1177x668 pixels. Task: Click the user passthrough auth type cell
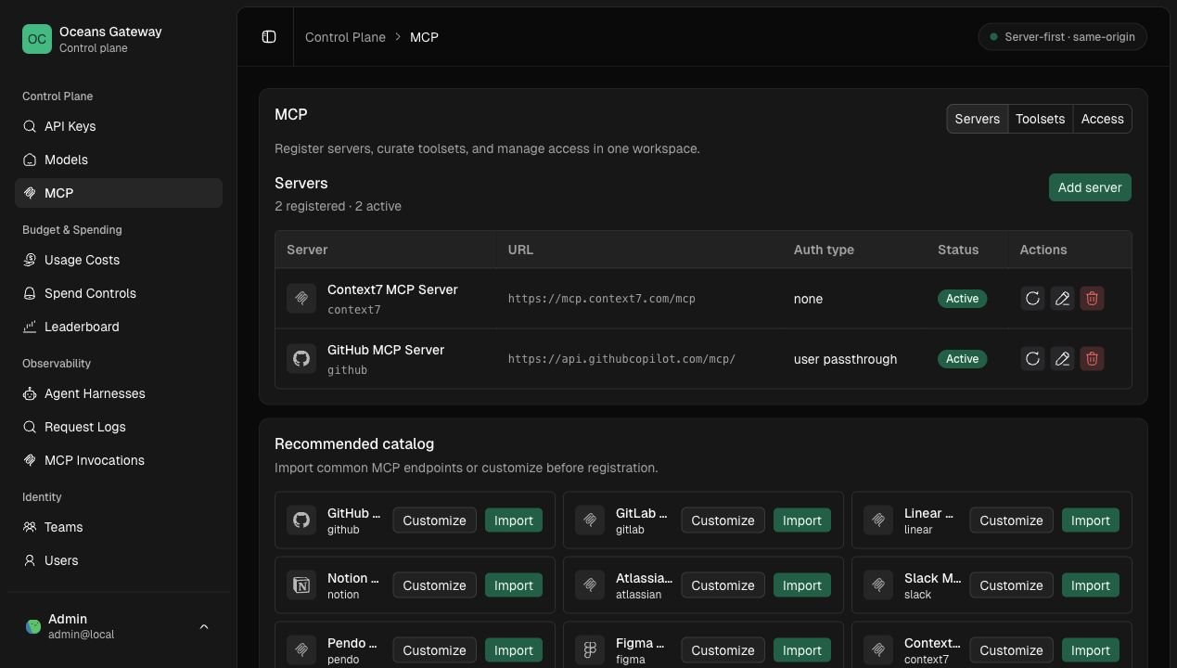(x=845, y=359)
